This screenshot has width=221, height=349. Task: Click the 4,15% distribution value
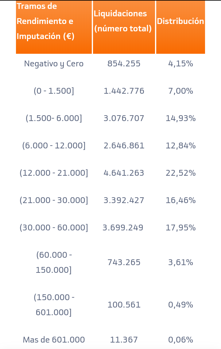point(180,64)
